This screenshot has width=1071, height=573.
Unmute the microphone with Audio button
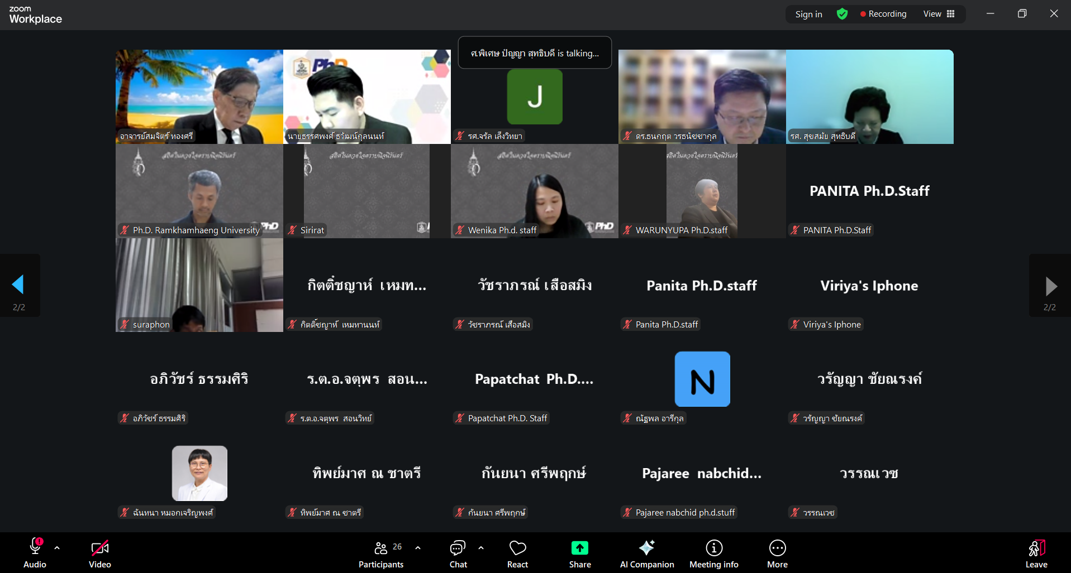pos(35,554)
